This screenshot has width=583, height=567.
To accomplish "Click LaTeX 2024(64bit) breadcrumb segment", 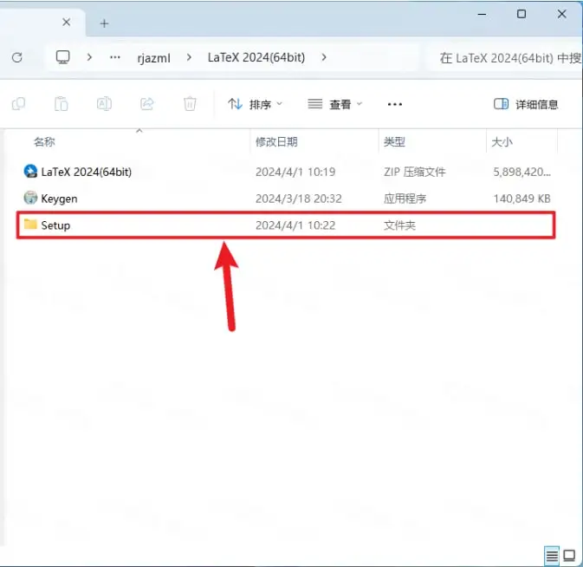I will [256, 57].
